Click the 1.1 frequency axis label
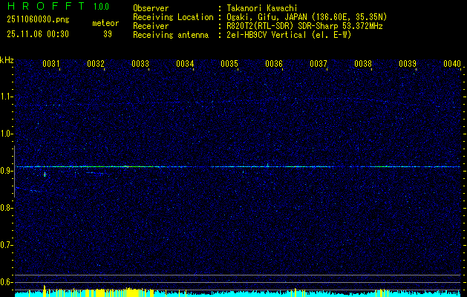This screenshot has width=467, height=297. click(x=7, y=97)
